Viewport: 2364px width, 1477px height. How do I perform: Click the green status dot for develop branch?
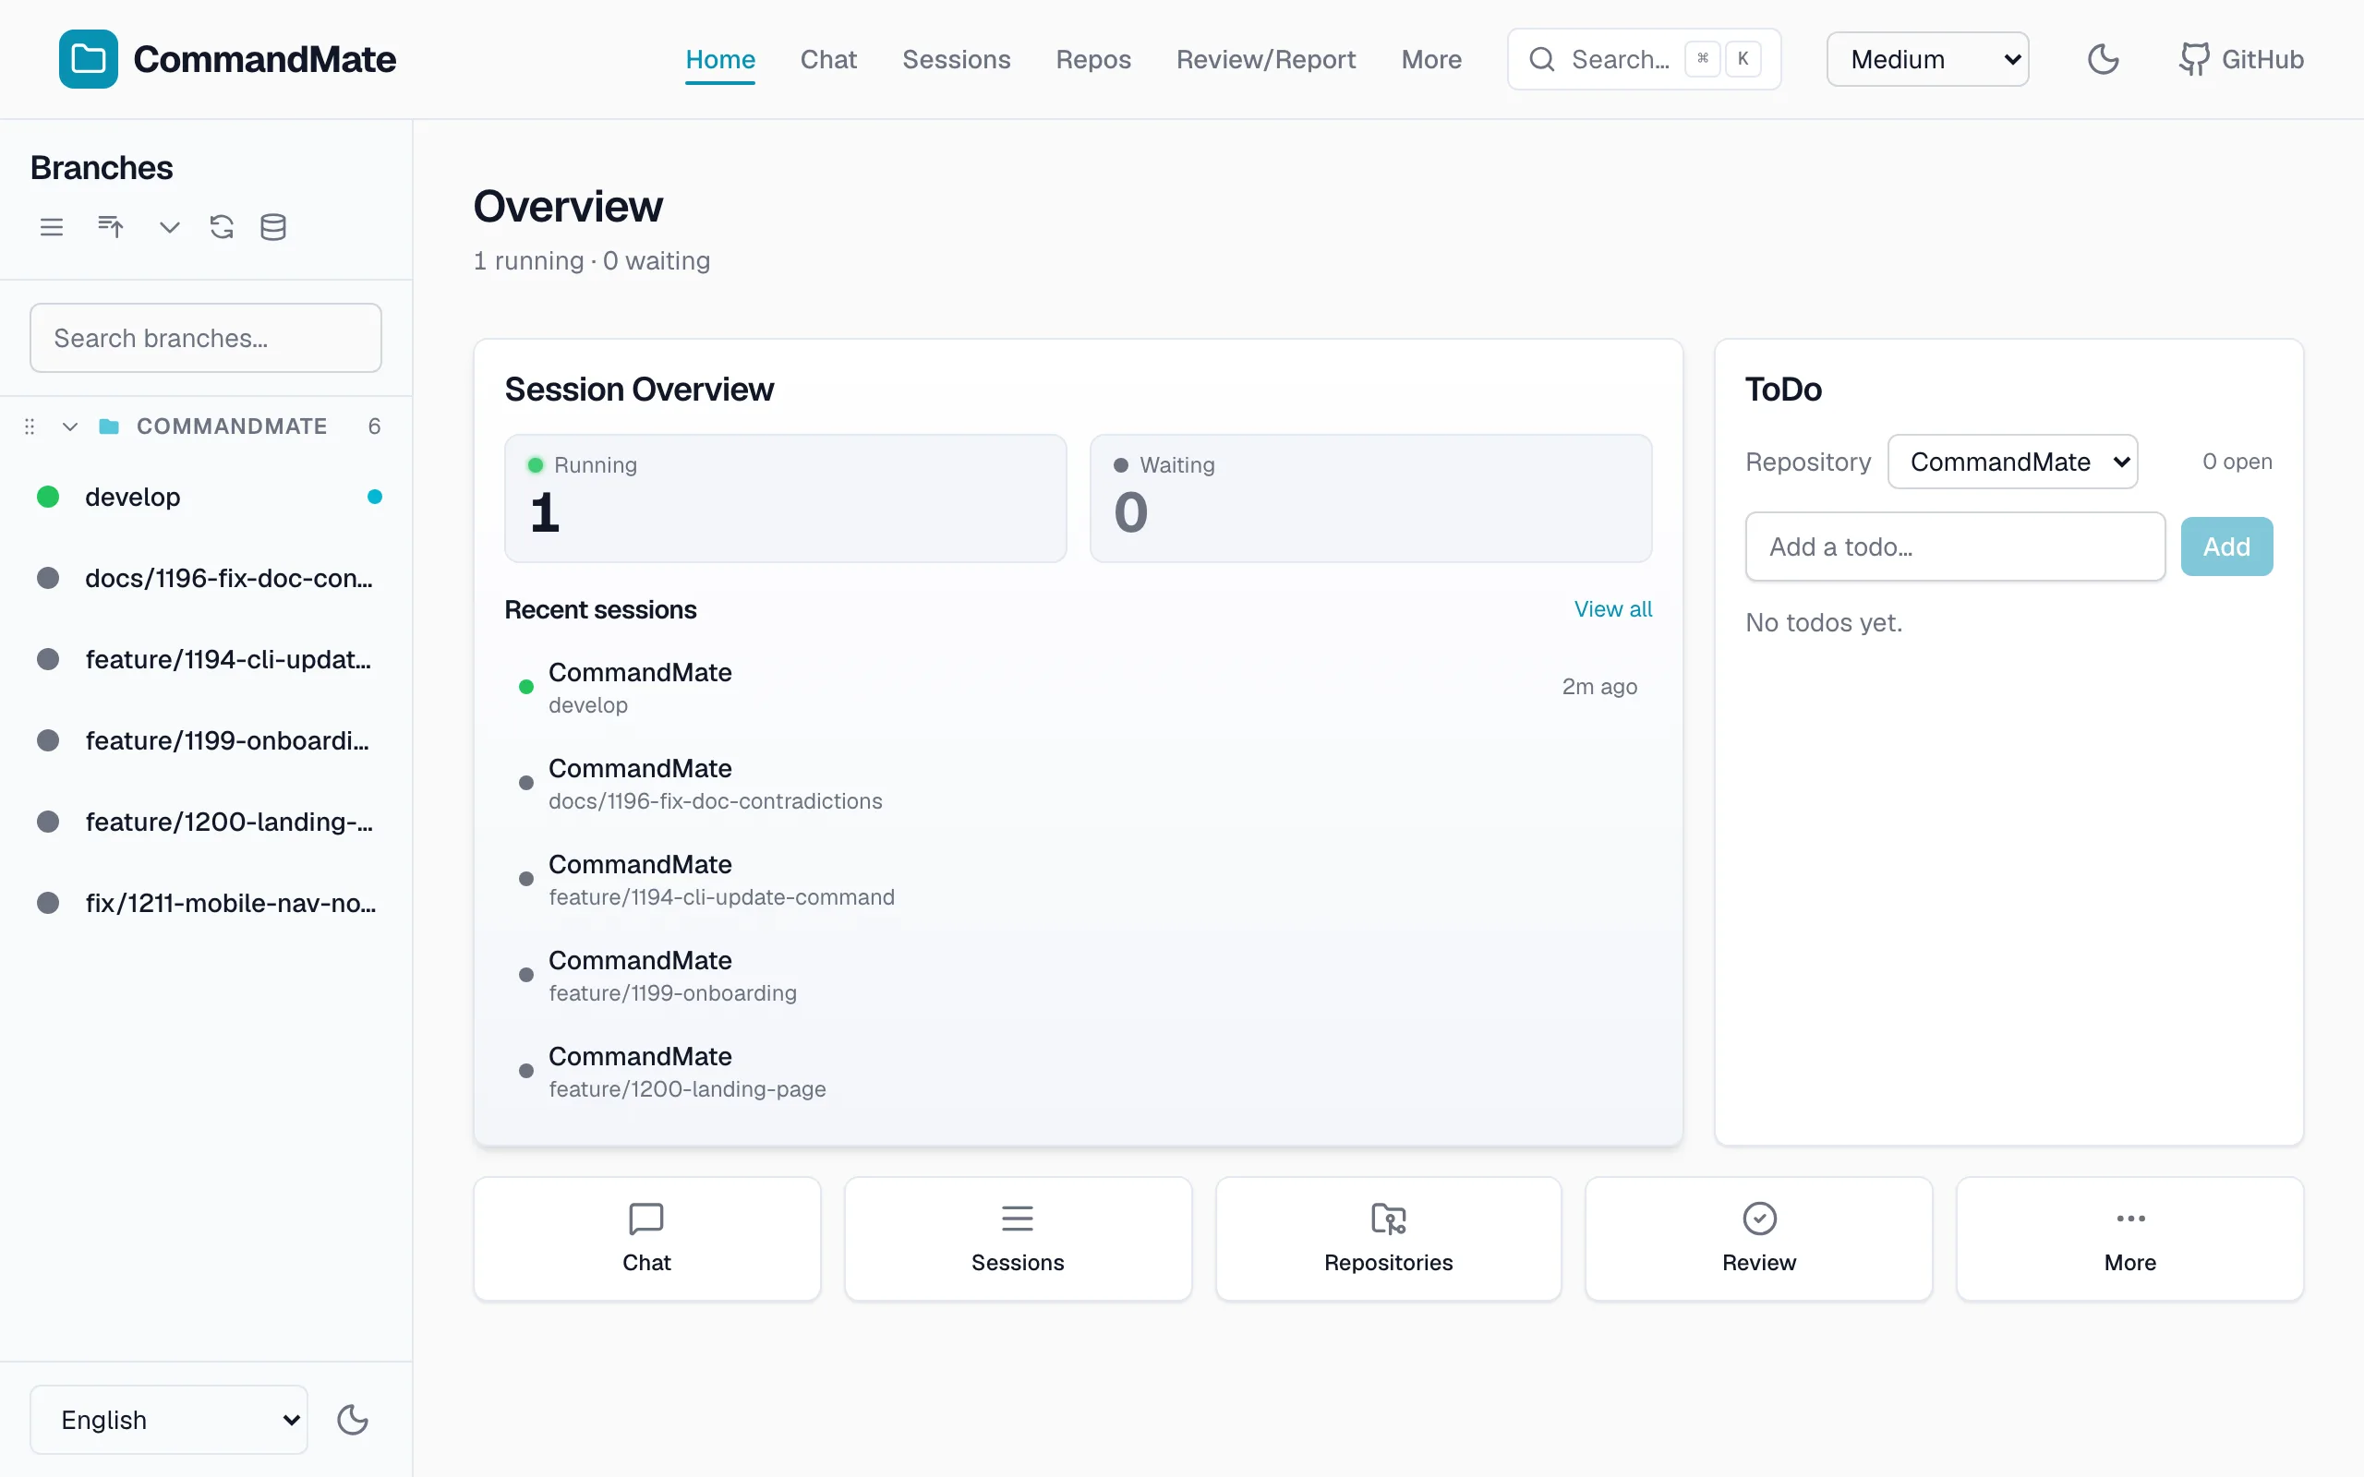tap(48, 498)
